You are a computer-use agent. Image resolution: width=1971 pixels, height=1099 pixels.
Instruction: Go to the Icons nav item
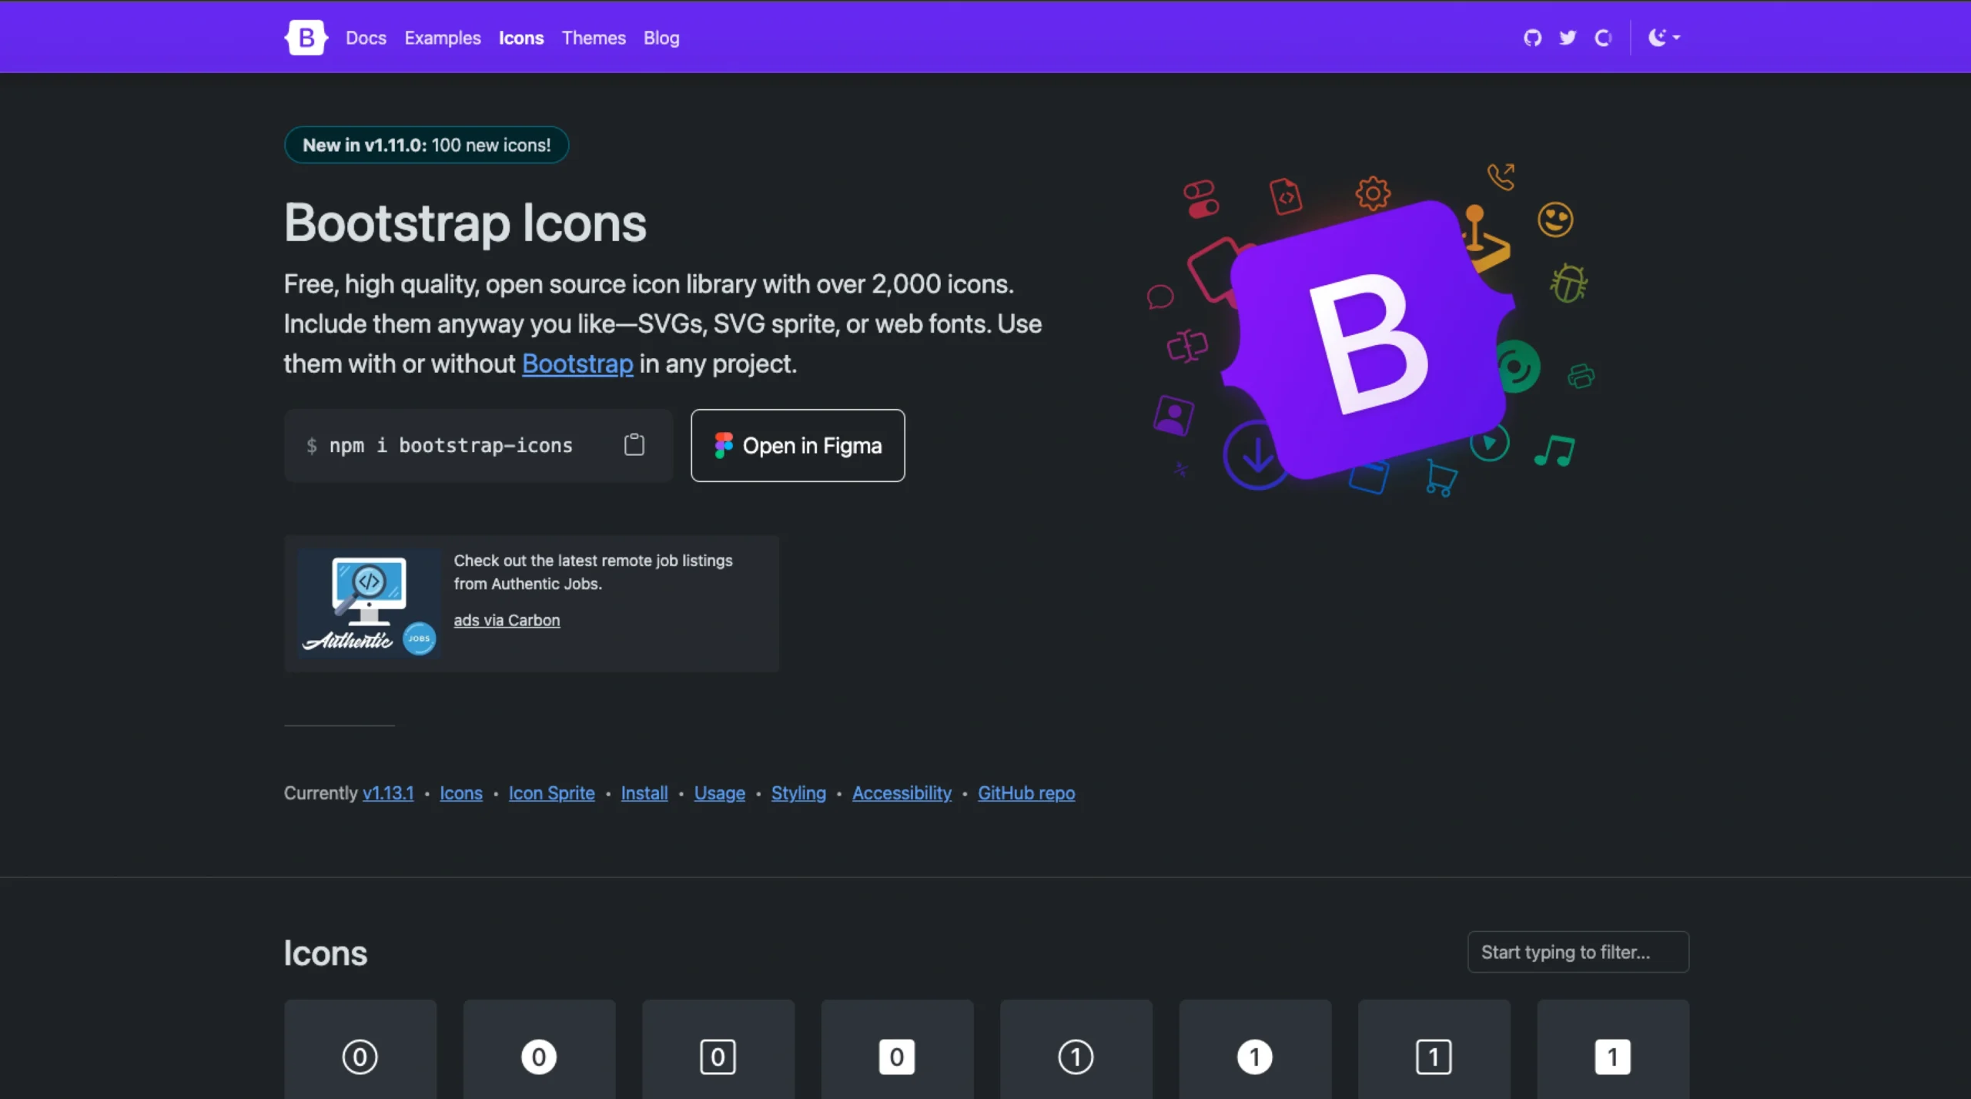click(x=521, y=38)
